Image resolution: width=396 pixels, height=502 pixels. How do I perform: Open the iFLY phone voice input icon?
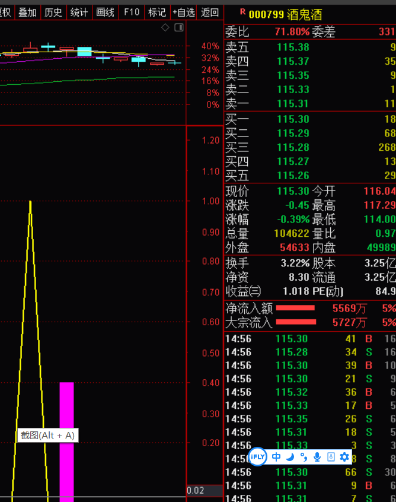(x=331, y=457)
